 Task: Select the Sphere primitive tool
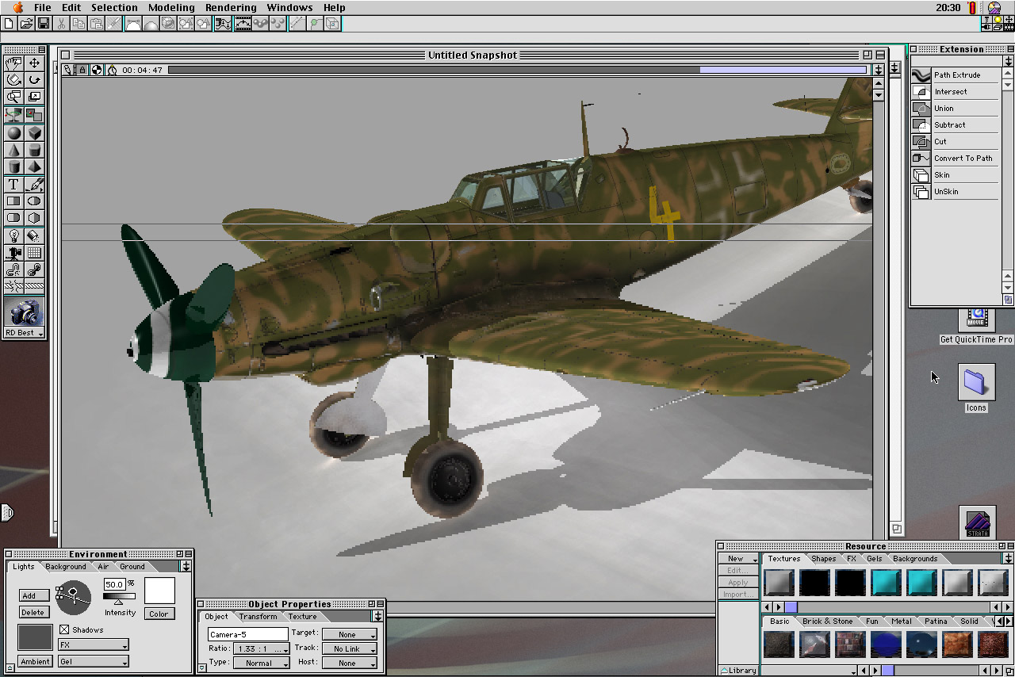click(x=13, y=133)
